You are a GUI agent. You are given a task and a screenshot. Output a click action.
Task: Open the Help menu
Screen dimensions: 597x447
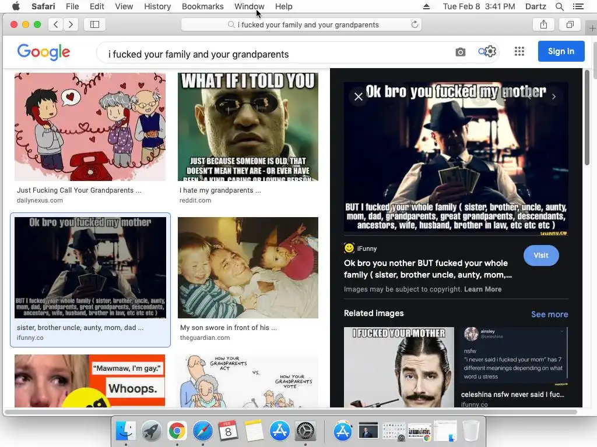(x=284, y=6)
